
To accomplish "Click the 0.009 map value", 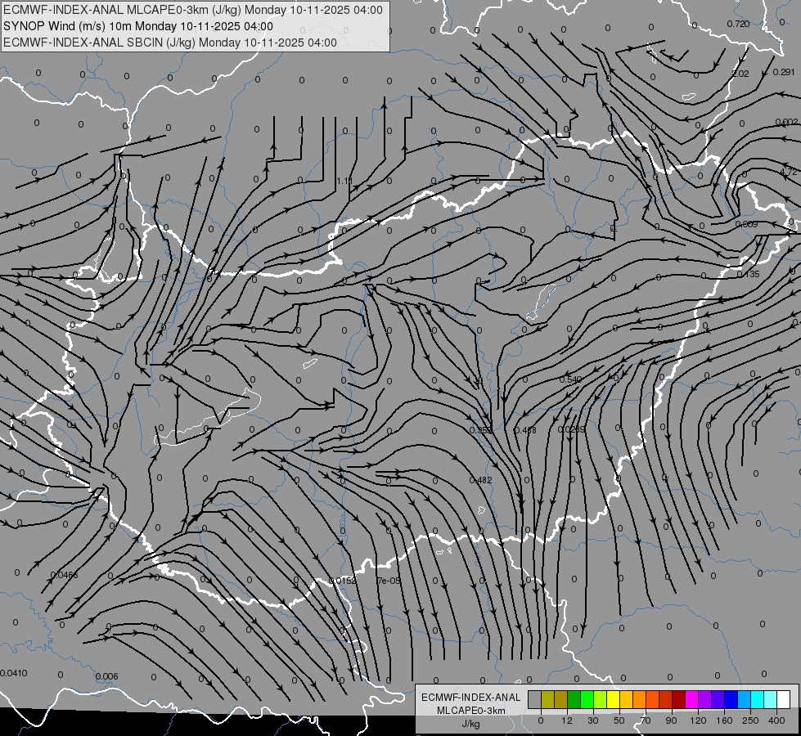I will coord(746,224).
